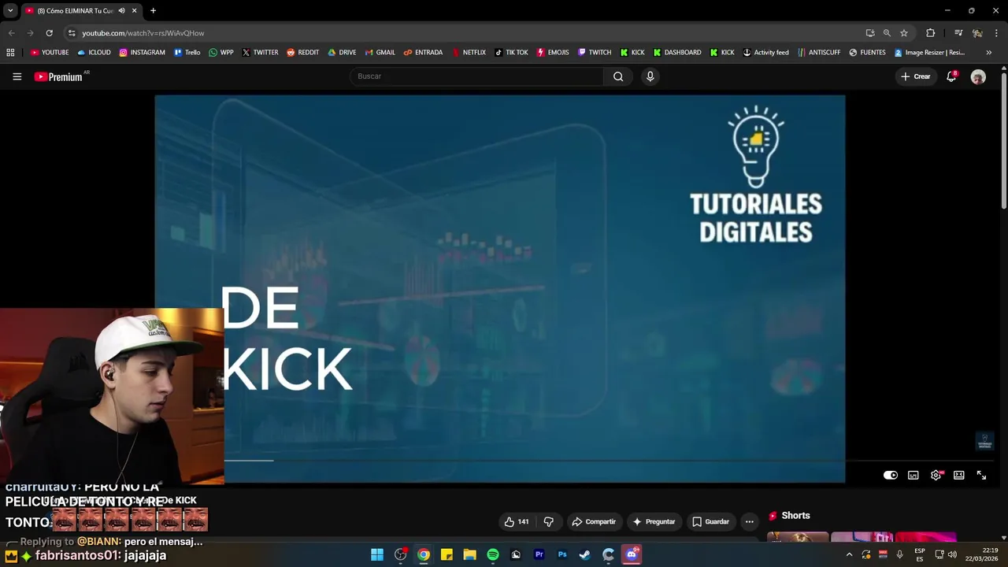Dislike the video
The image size is (1008, 567).
(x=549, y=521)
